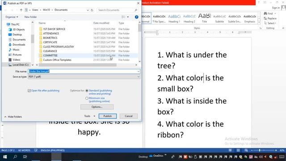Image resolution: width=286 pixels, height=161 pixels.
Task: Expand the File name history dropdown arrow
Action: (x=138, y=72)
